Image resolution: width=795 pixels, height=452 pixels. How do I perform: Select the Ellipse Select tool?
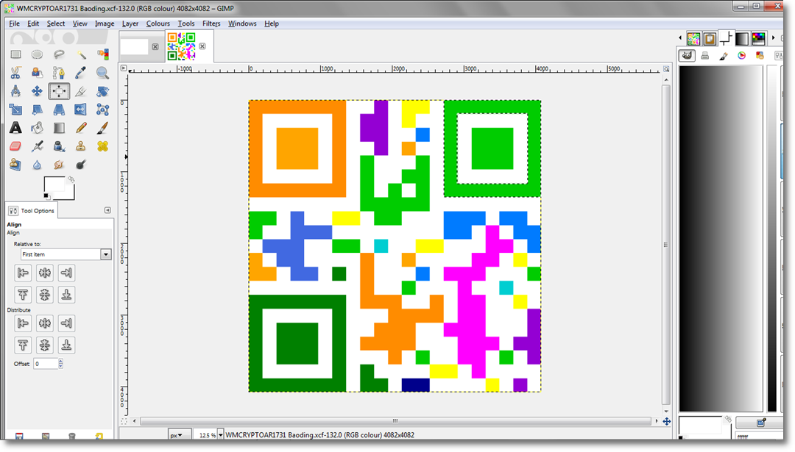pyautogui.click(x=37, y=54)
